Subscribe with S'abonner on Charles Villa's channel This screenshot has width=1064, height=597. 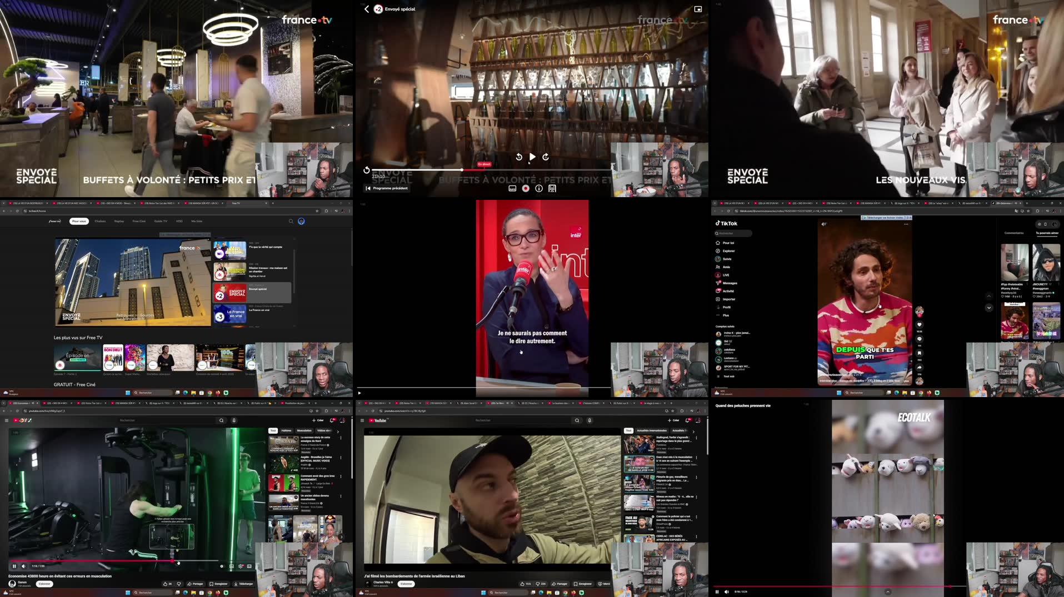click(x=406, y=584)
